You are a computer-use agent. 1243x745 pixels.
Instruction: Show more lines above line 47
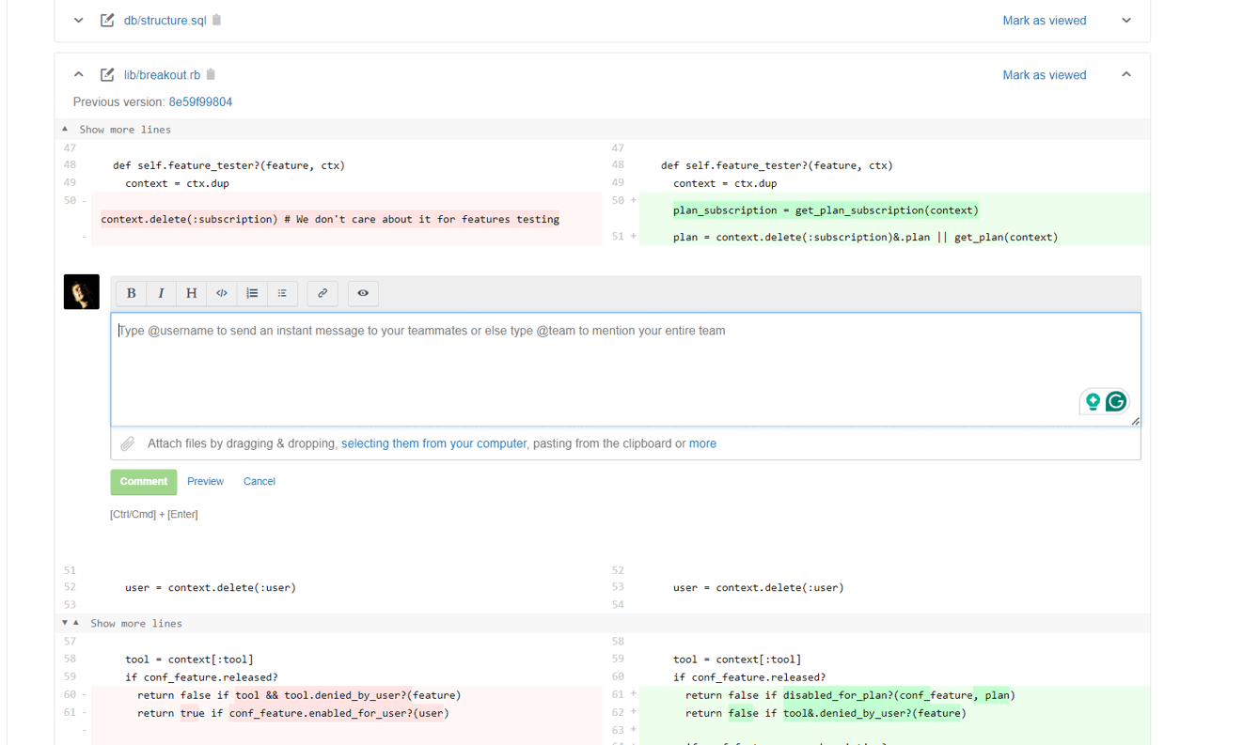124,130
